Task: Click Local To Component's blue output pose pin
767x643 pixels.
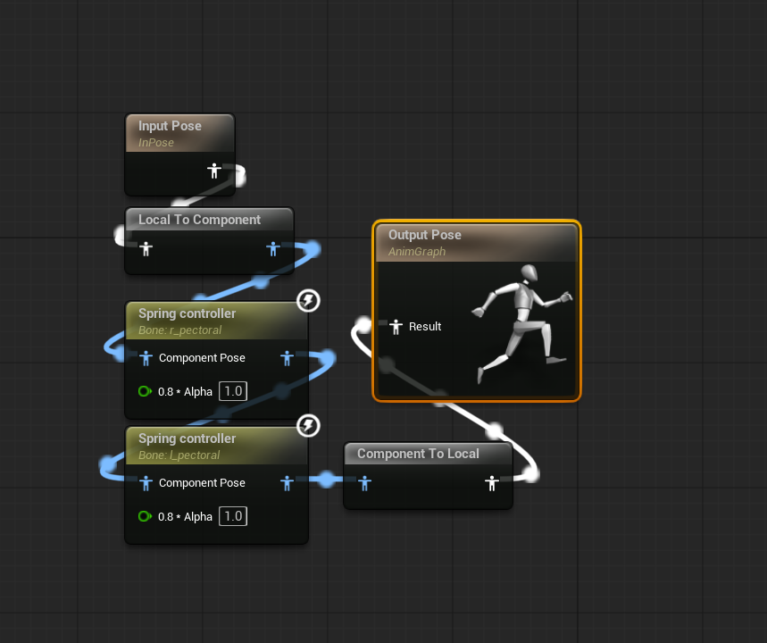Action: click(273, 249)
